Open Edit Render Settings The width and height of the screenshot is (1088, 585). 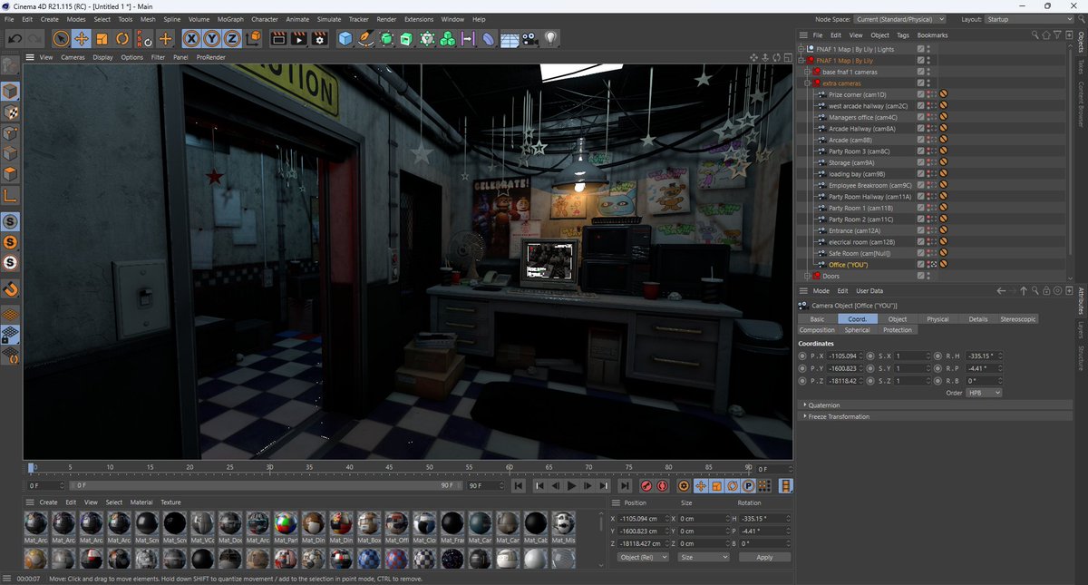coord(319,39)
